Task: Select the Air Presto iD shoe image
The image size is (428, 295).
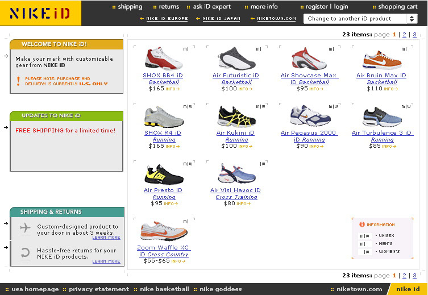Action: point(164,174)
